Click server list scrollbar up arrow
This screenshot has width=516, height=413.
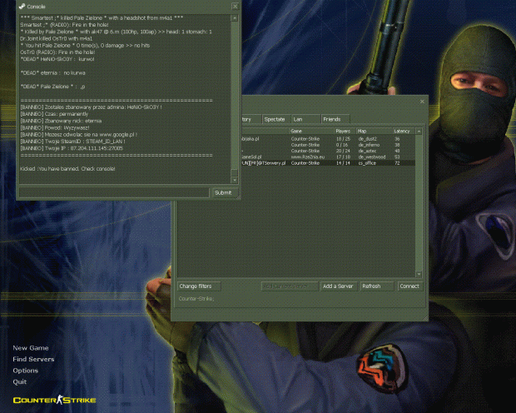tap(419, 132)
